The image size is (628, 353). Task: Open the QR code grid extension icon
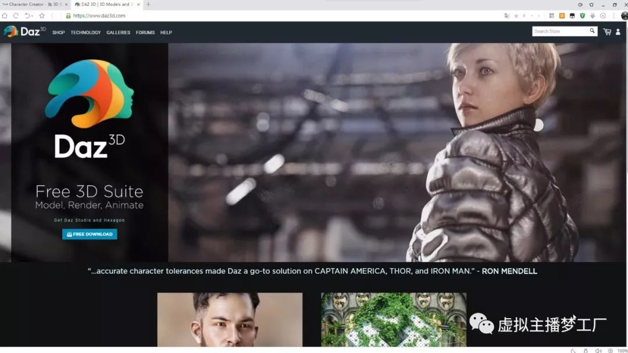click(x=551, y=16)
